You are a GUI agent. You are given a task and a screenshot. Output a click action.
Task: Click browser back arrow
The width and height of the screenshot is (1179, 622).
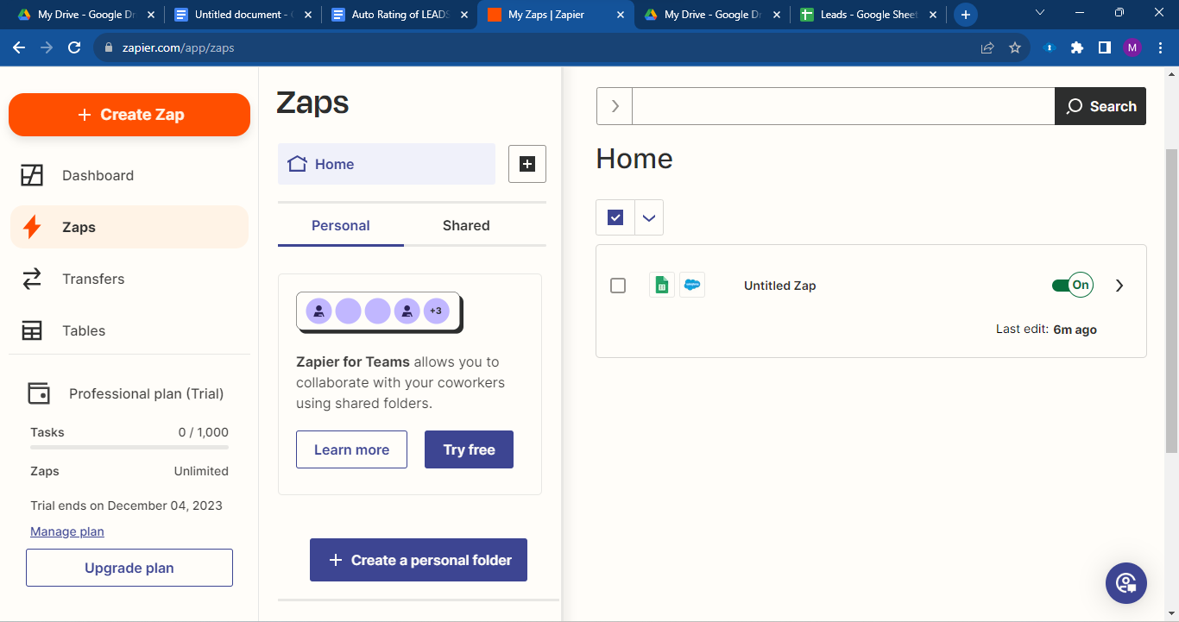coord(19,47)
